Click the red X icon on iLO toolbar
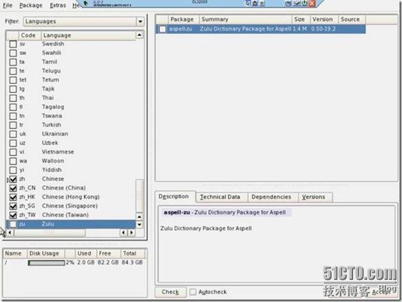 312,3
